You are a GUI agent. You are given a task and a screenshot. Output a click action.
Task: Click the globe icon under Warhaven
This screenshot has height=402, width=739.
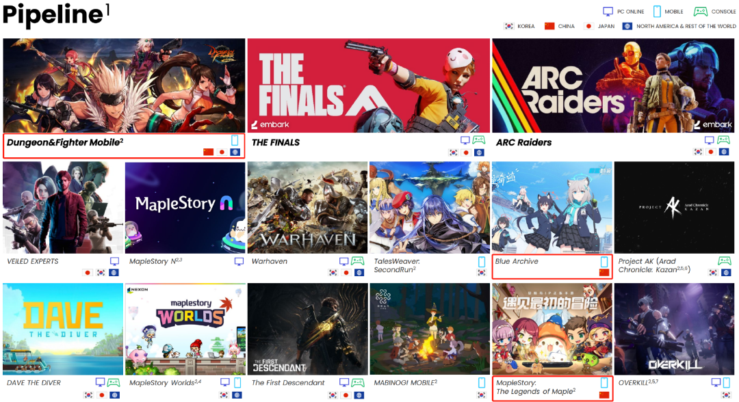point(359,273)
